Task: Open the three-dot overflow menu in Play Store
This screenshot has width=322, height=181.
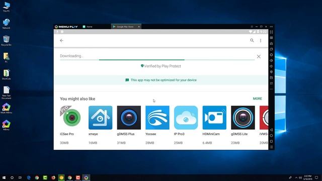Action: 261,41
